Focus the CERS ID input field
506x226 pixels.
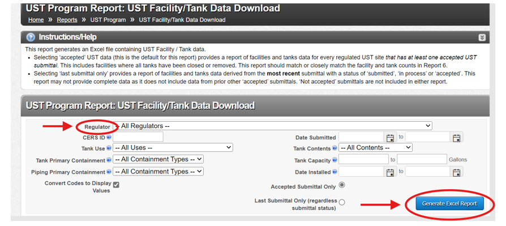(138, 137)
